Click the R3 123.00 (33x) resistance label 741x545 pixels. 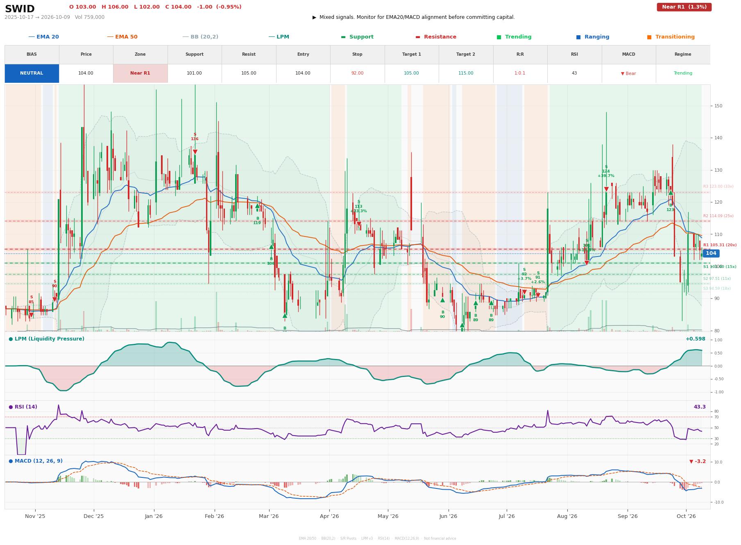pos(718,186)
